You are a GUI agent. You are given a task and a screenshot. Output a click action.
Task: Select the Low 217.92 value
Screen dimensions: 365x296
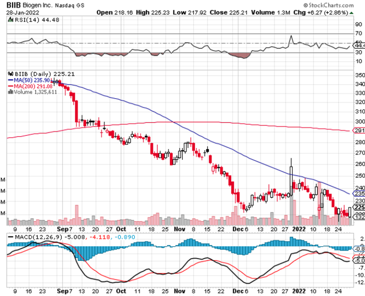pos(190,13)
